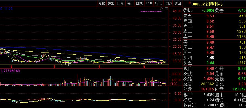
Task: Click the 卖二 volume 1270
Action: pyautogui.click(x=241, y=31)
